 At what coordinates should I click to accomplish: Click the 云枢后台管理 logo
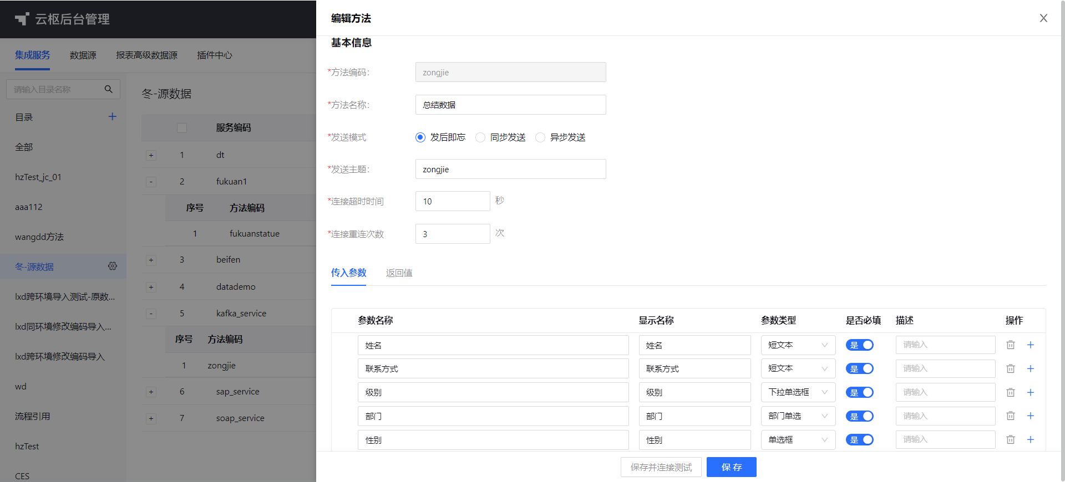pos(62,19)
